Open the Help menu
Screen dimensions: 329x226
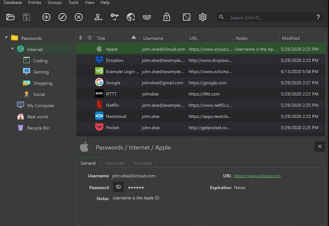point(105,2)
